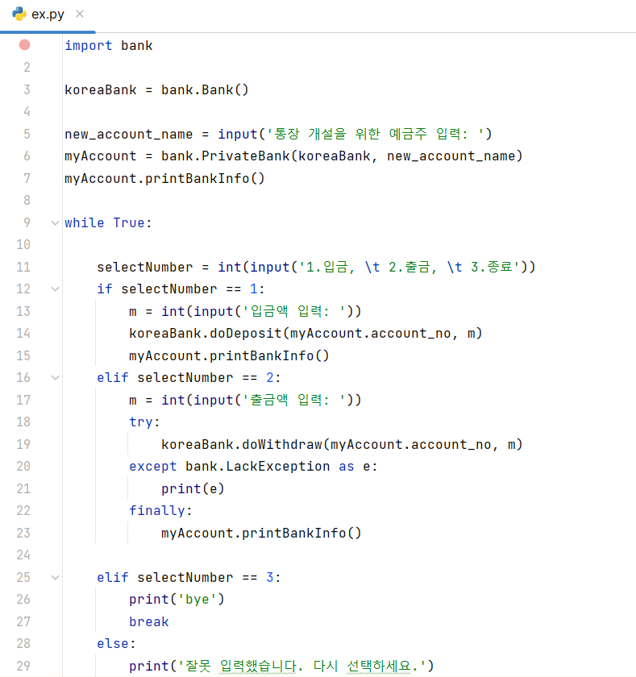Collapse the if selectNumber == 1 block
Image resolution: width=636 pixels, height=677 pixels.
coord(55,289)
